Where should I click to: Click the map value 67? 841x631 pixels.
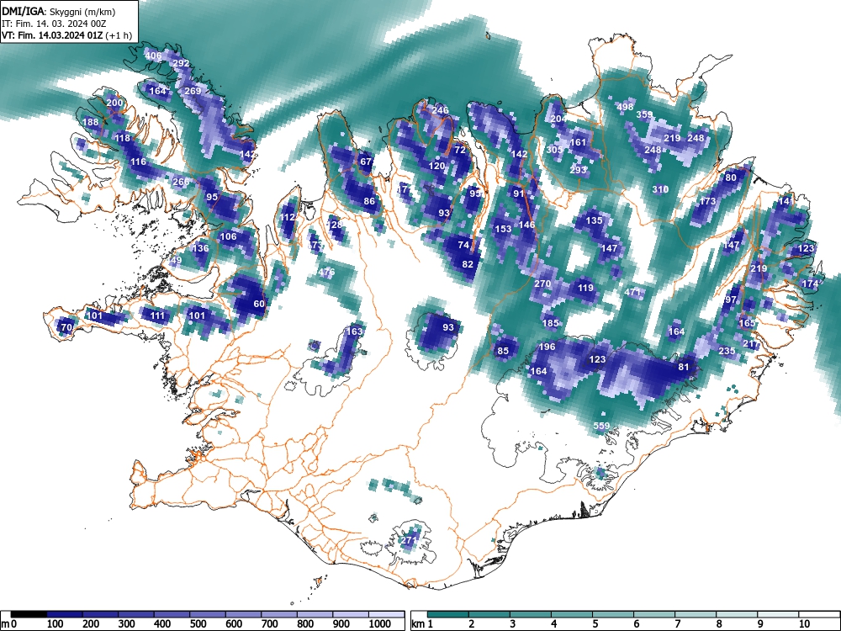366,162
